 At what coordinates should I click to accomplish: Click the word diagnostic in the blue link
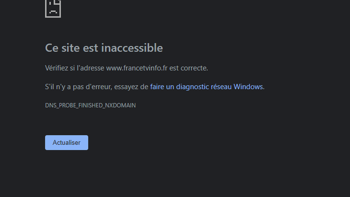[192, 87]
